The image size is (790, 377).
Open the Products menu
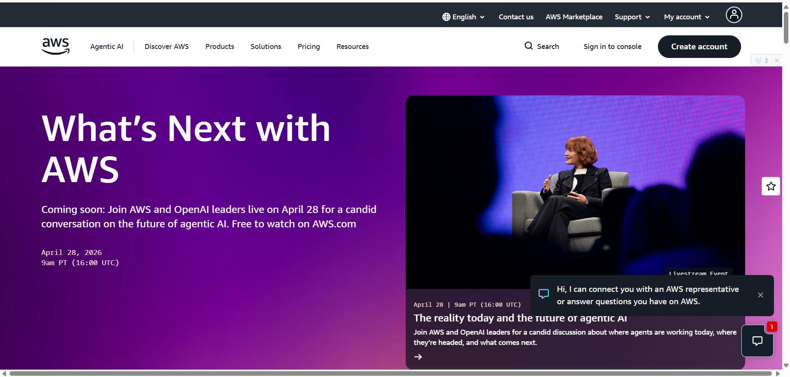[x=220, y=46]
